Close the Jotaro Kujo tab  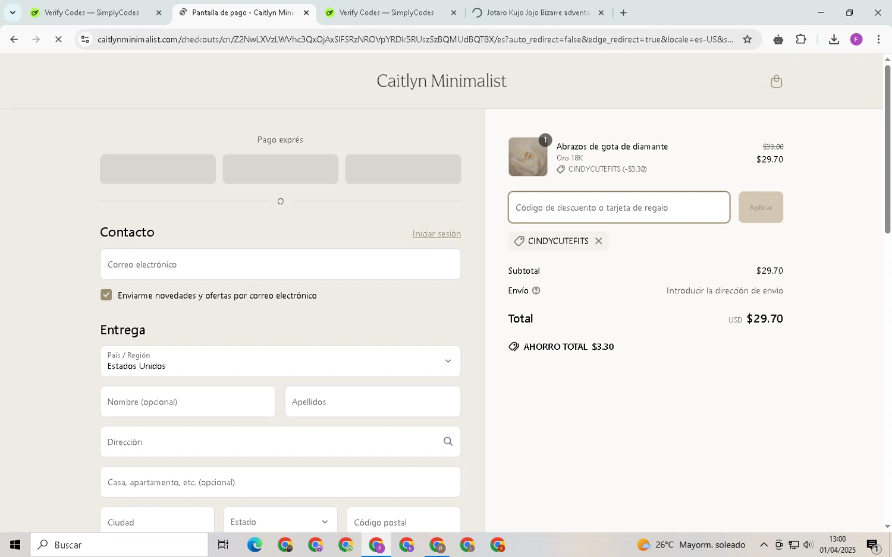(601, 12)
